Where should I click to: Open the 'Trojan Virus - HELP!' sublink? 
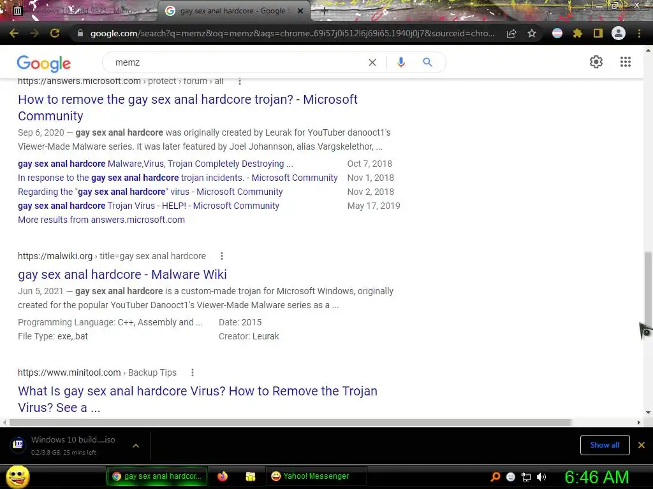pos(148,206)
